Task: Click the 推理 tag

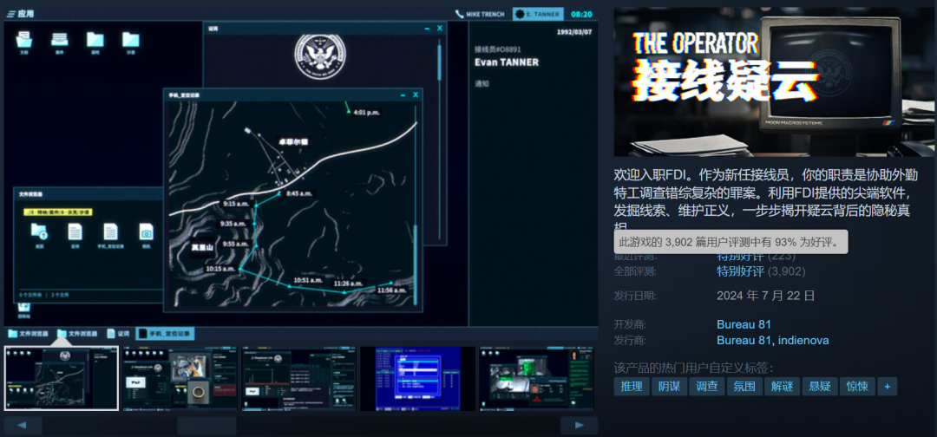Action: (632, 386)
